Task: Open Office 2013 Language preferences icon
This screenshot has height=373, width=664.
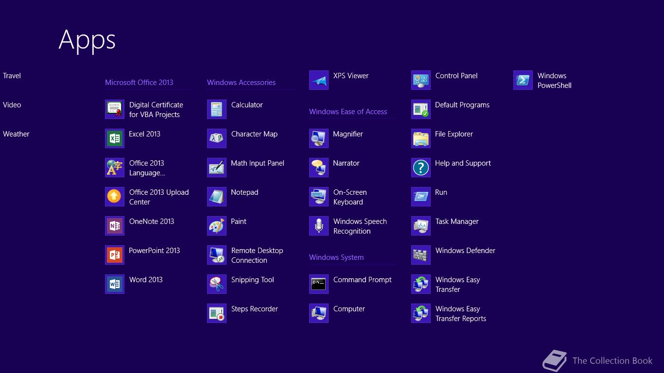Action: click(x=115, y=168)
